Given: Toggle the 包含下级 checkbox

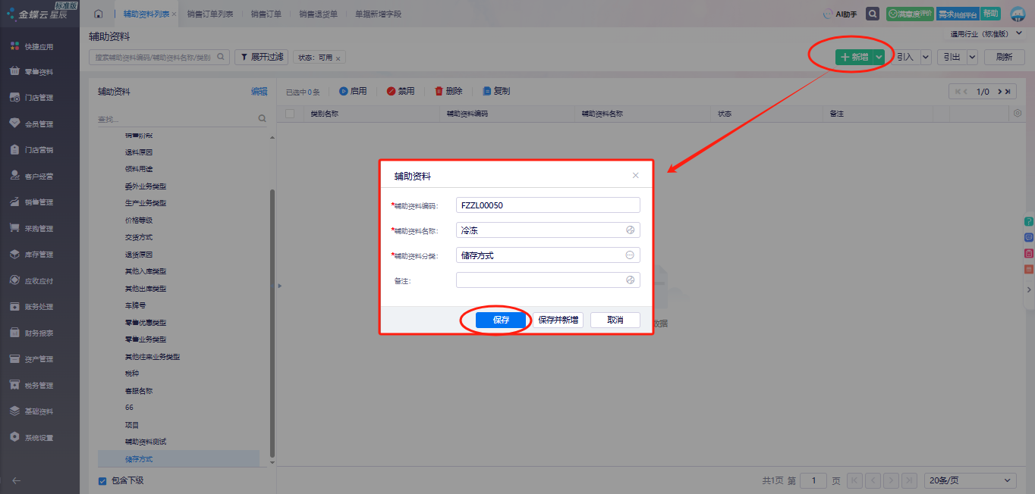Looking at the screenshot, I should point(102,480).
